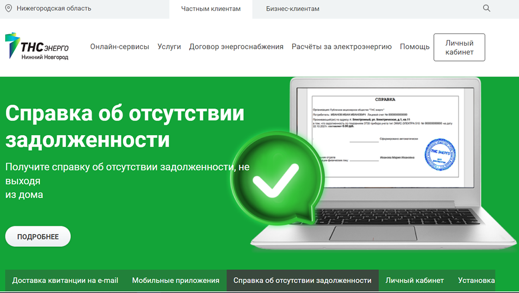Click the Справка об отсутствии задолженности heading
The height and width of the screenshot is (293, 519).
[x=125, y=127]
